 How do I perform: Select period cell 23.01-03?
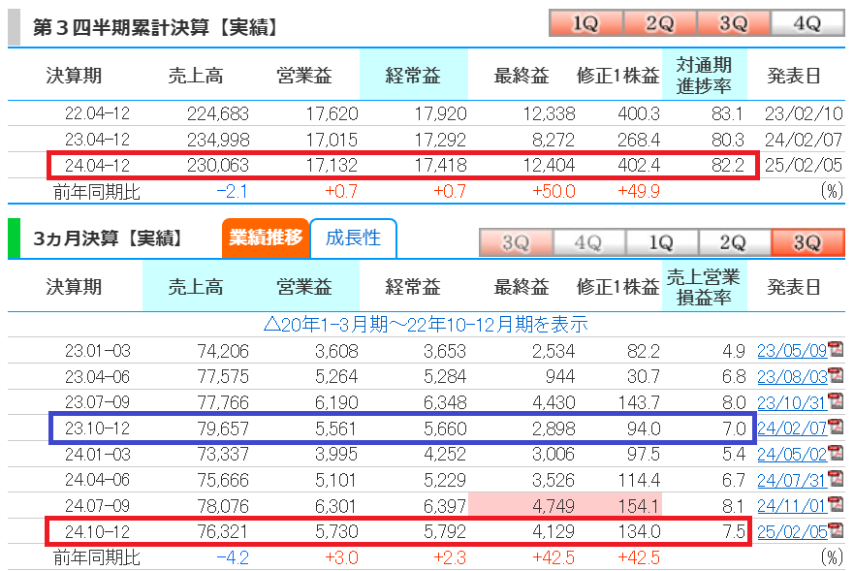point(98,351)
